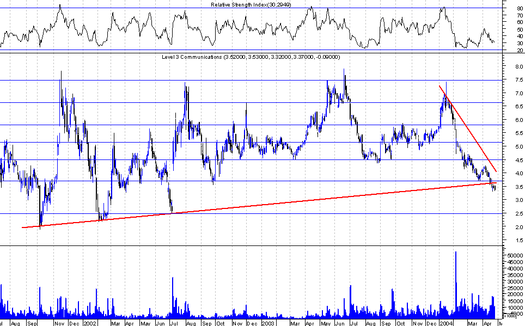Select the 2003 year label on date axis
Viewport: 525px width, 326px height.
[268, 323]
